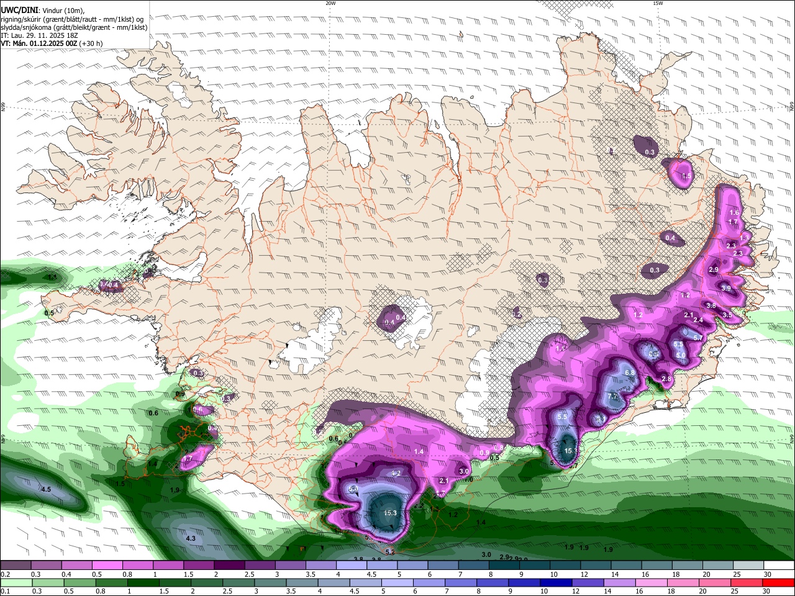Click the 4.2 snowfall value
Viewport: 795px width, 596px height.
click(x=396, y=473)
